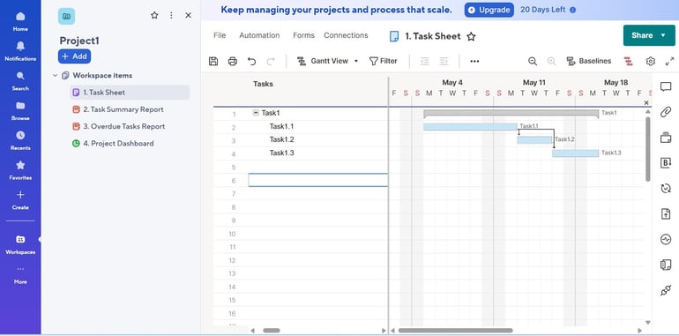Open 1. Task Sheet in tree

[130, 93]
